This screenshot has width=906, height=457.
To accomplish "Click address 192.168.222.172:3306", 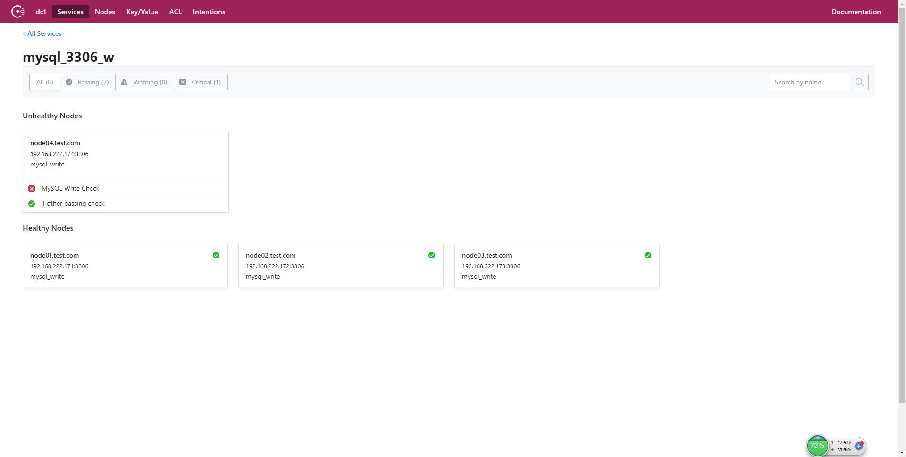I will [275, 266].
